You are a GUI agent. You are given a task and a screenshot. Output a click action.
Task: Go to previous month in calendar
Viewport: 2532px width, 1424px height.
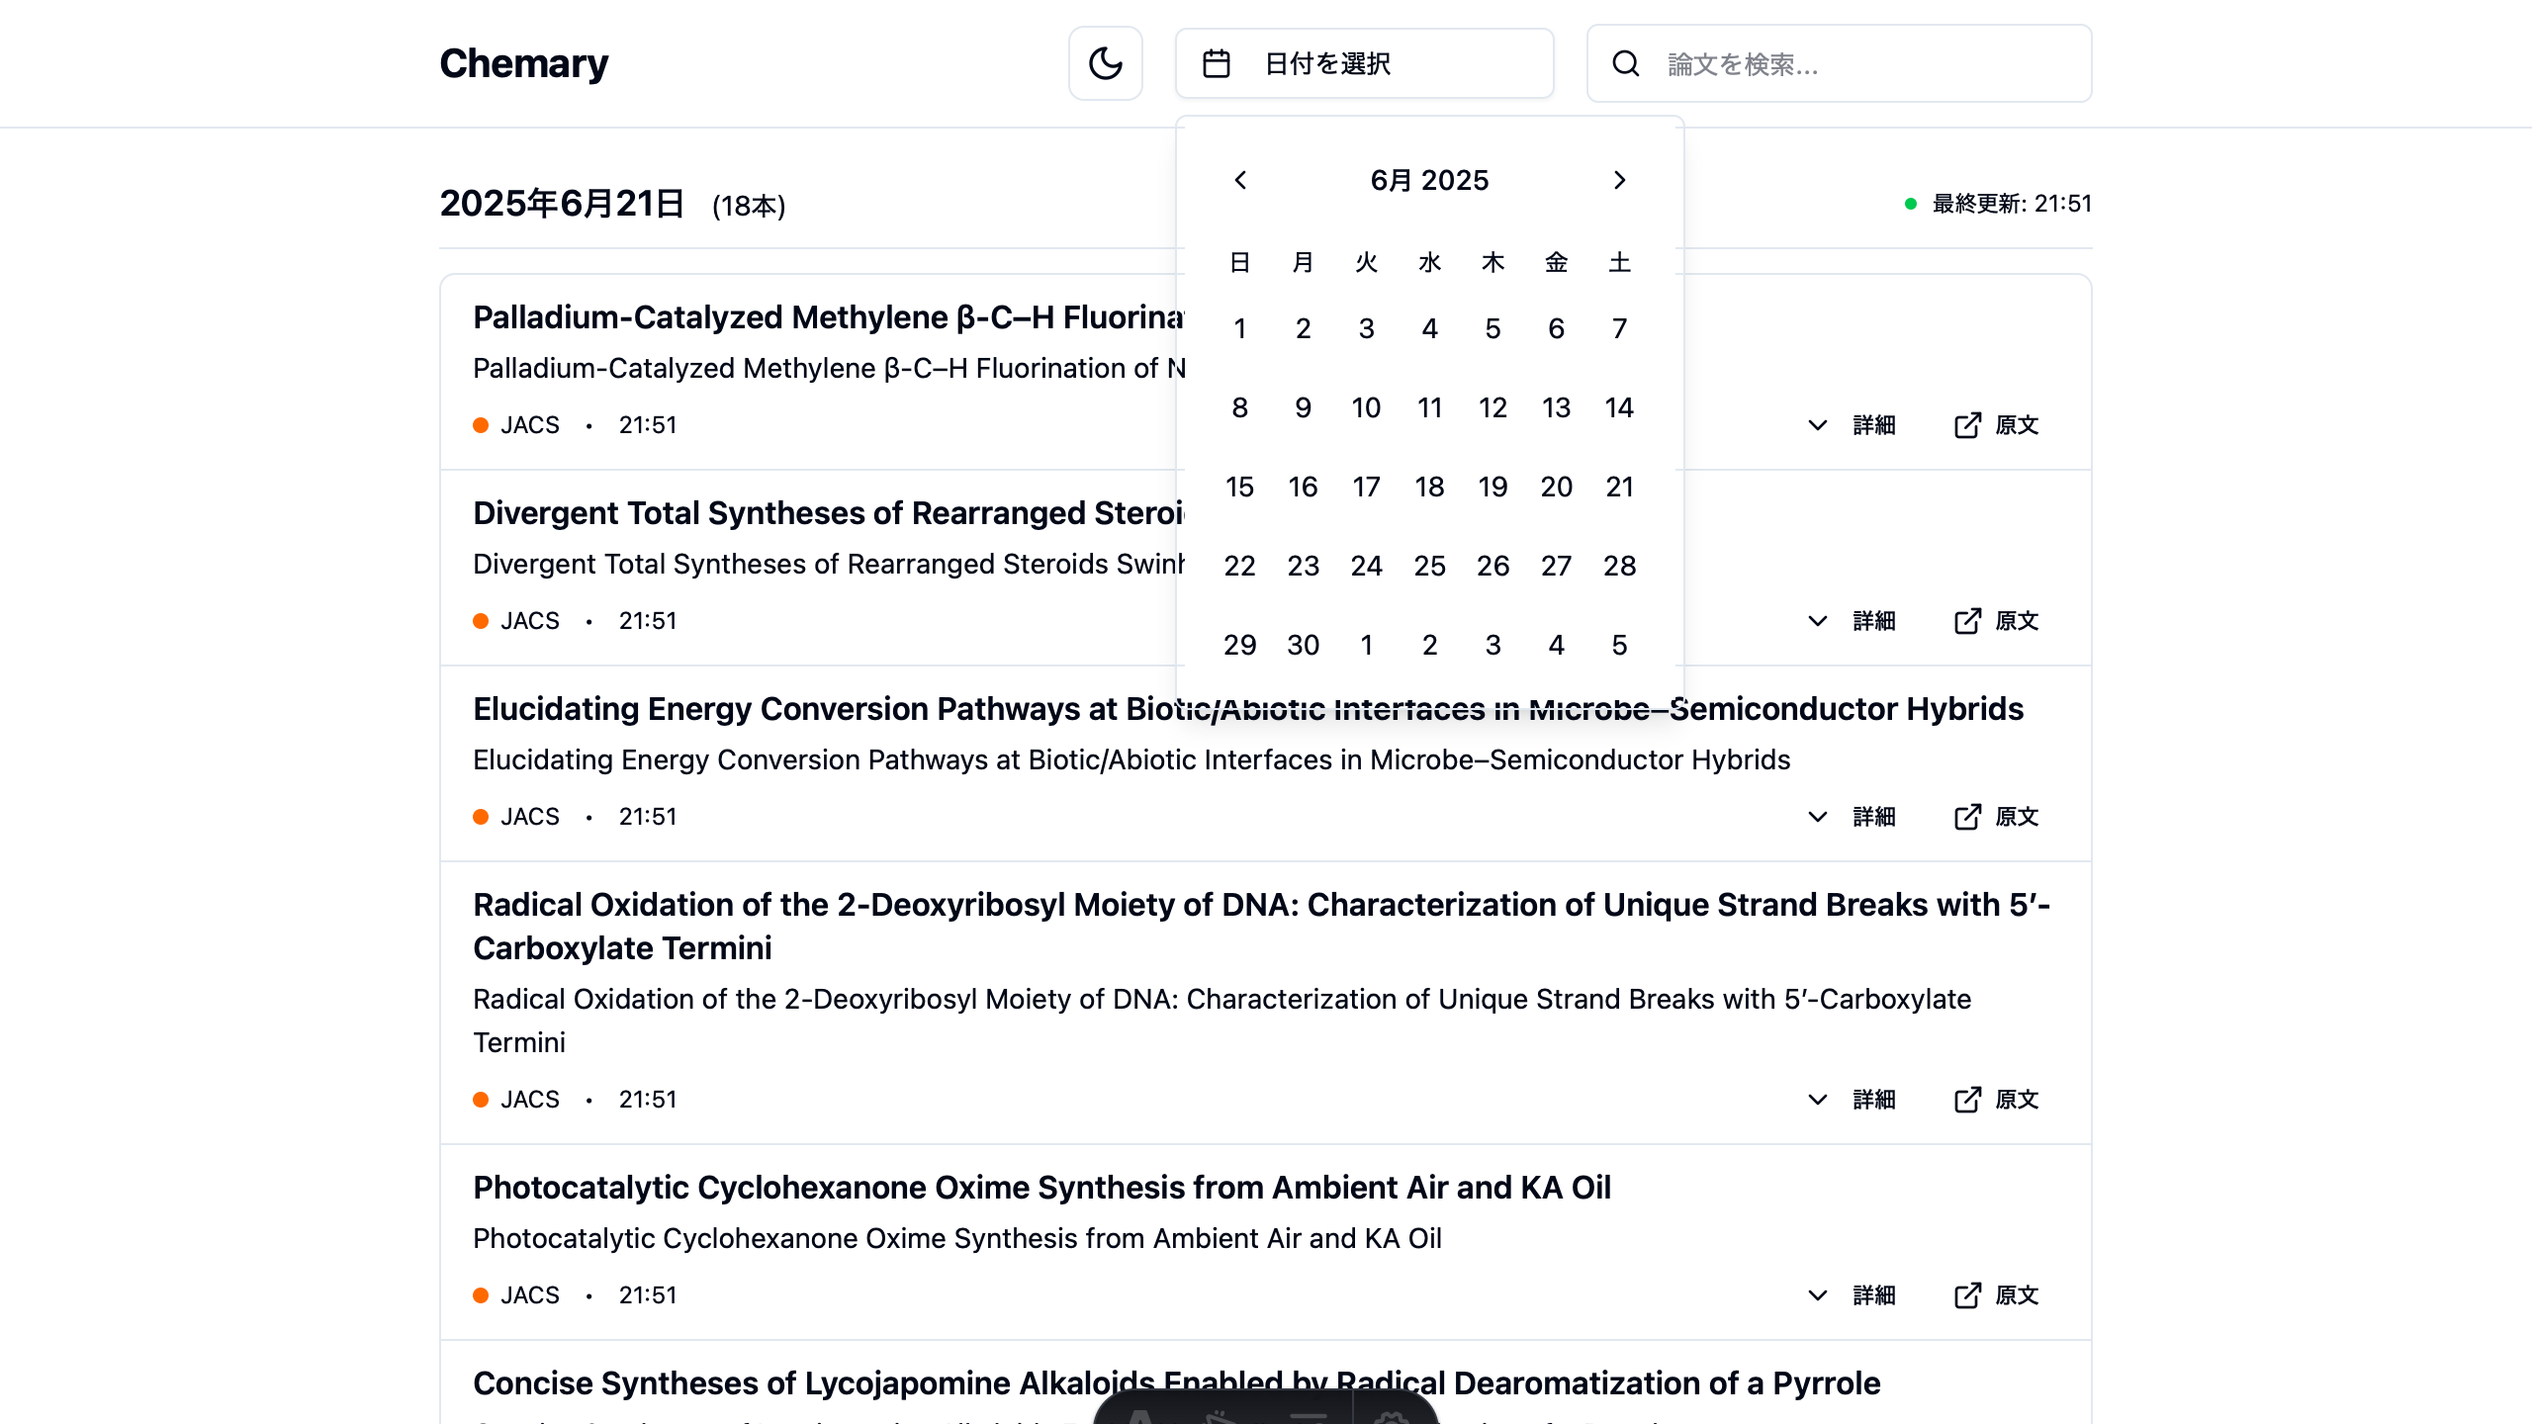(1240, 180)
